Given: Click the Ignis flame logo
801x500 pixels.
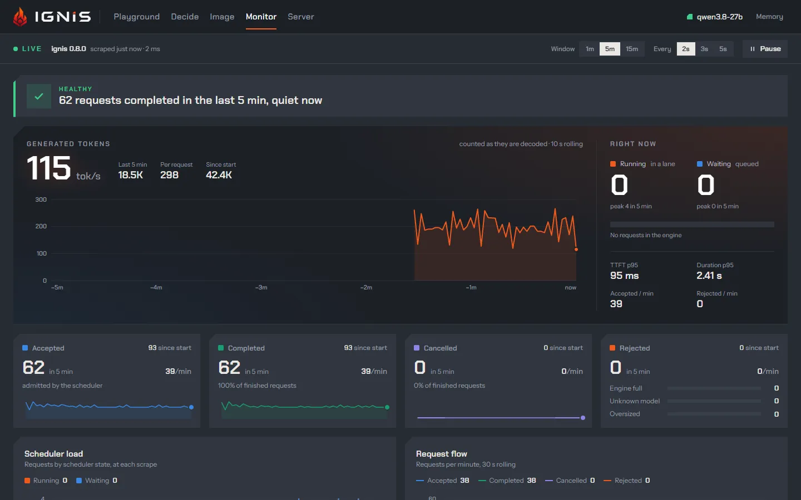Looking at the screenshot, I should 20,17.
